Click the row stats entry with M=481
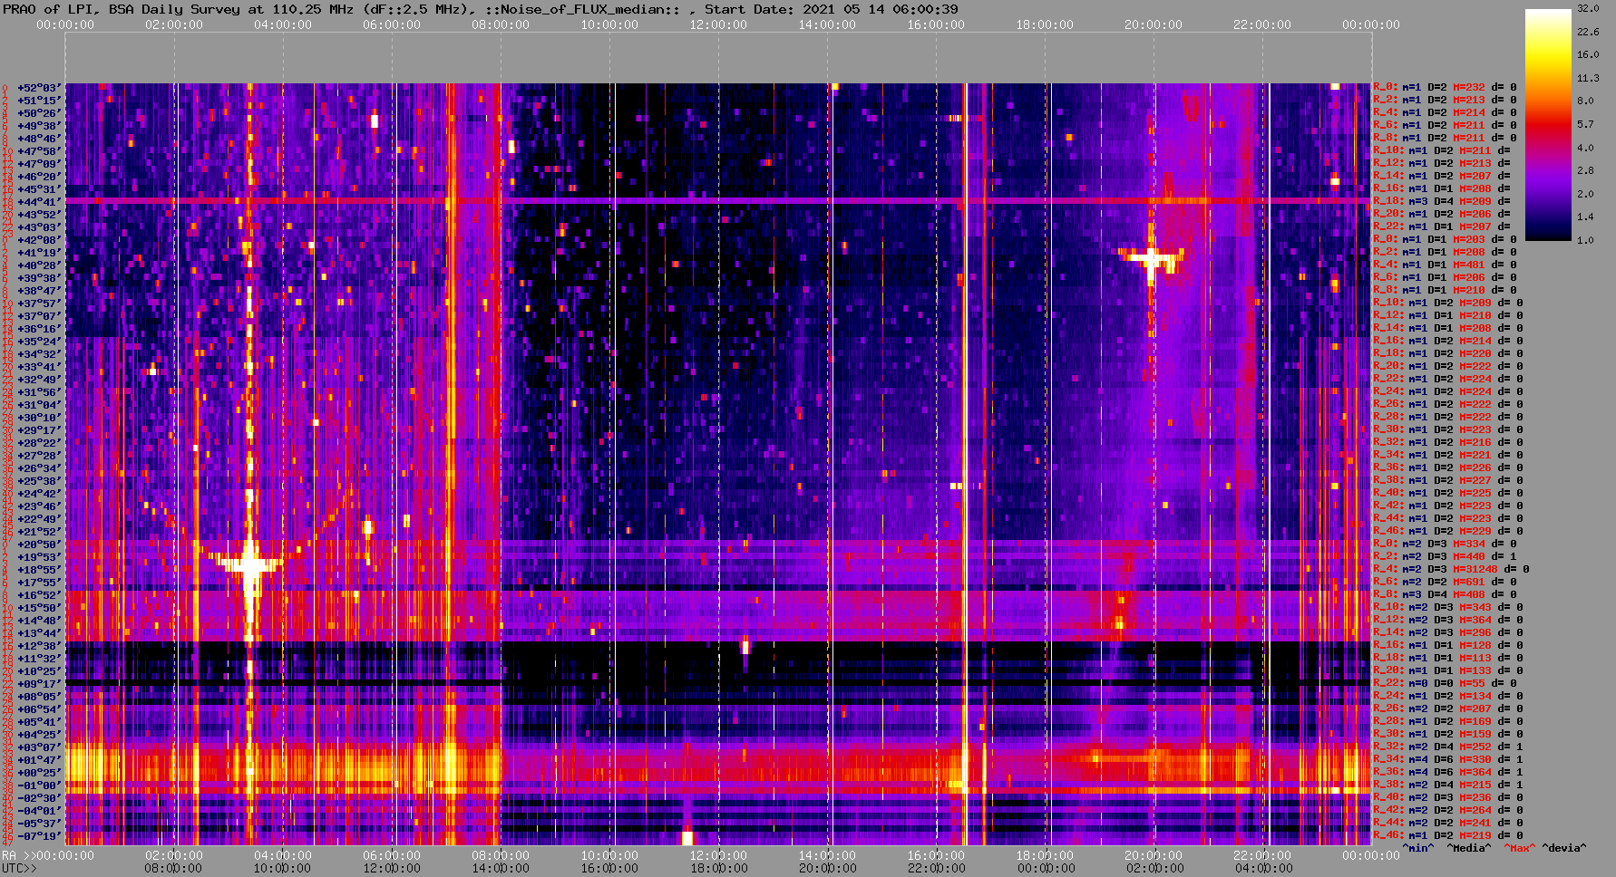Viewport: 1616px width, 877px height. (x=1445, y=265)
